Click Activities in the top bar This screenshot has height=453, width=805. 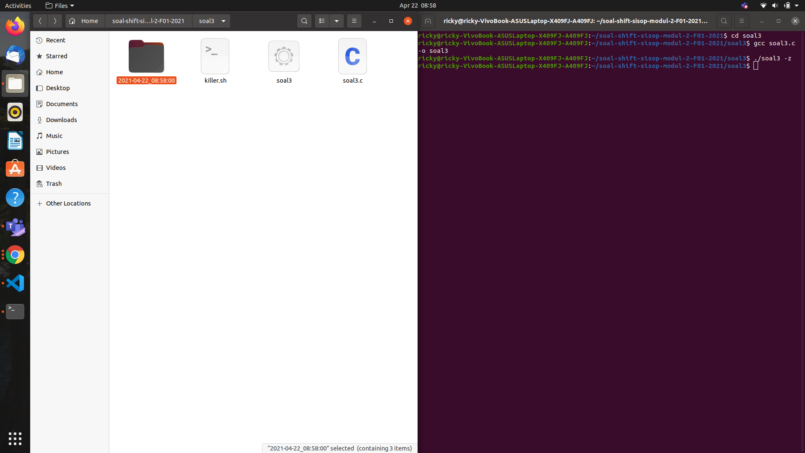pos(18,5)
